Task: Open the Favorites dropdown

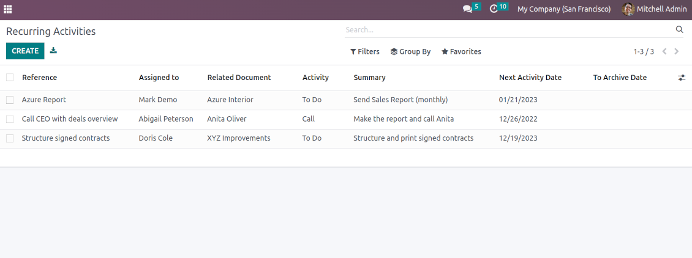Action: click(461, 51)
